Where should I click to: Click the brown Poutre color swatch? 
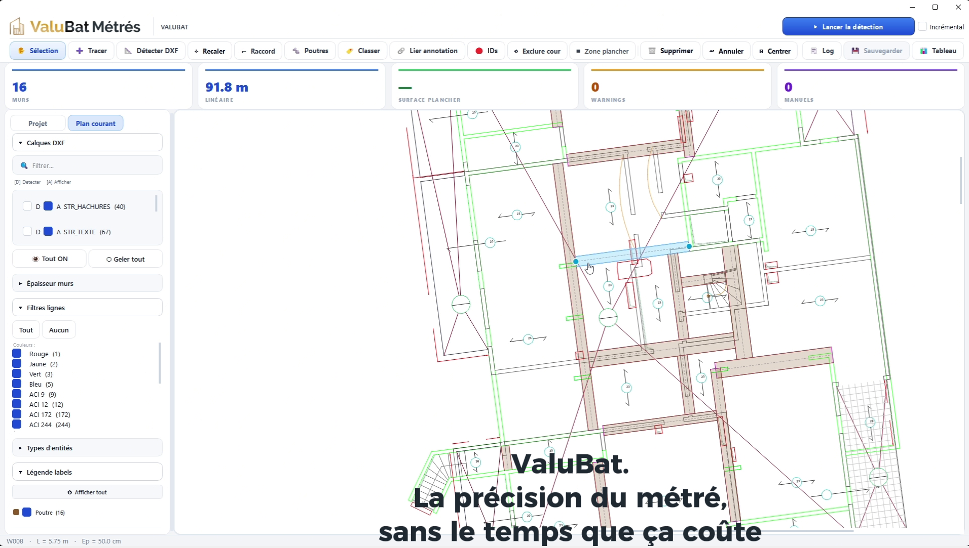pos(16,512)
